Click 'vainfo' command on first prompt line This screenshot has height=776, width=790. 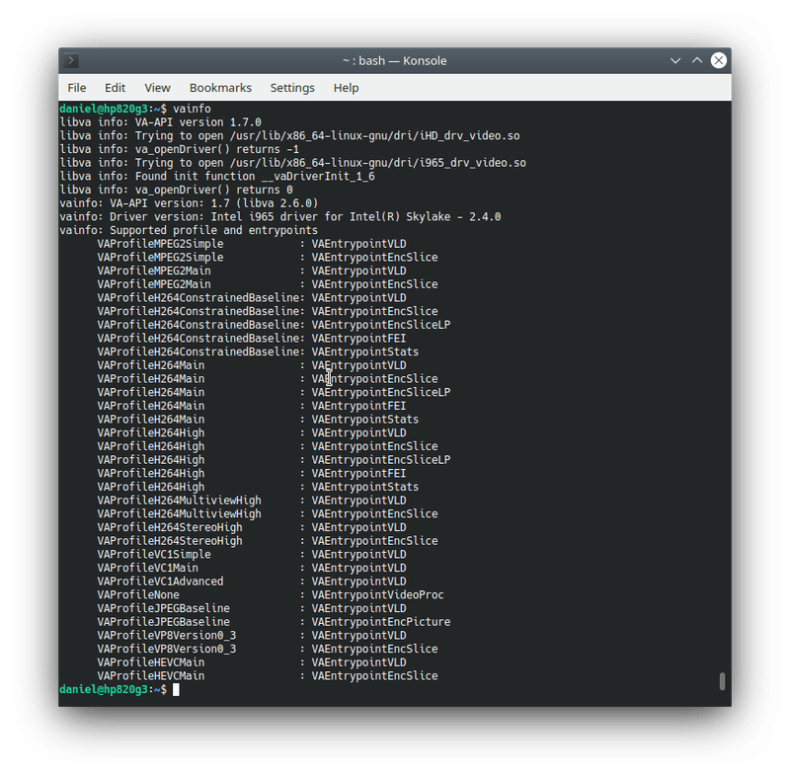coord(192,109)
